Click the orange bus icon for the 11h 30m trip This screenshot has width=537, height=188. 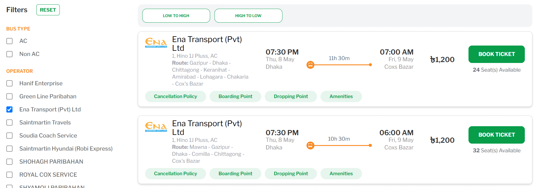310,65
